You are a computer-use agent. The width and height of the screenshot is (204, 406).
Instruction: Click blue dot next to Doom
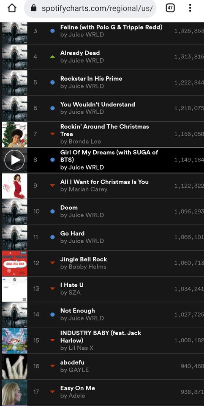[52, 211]
